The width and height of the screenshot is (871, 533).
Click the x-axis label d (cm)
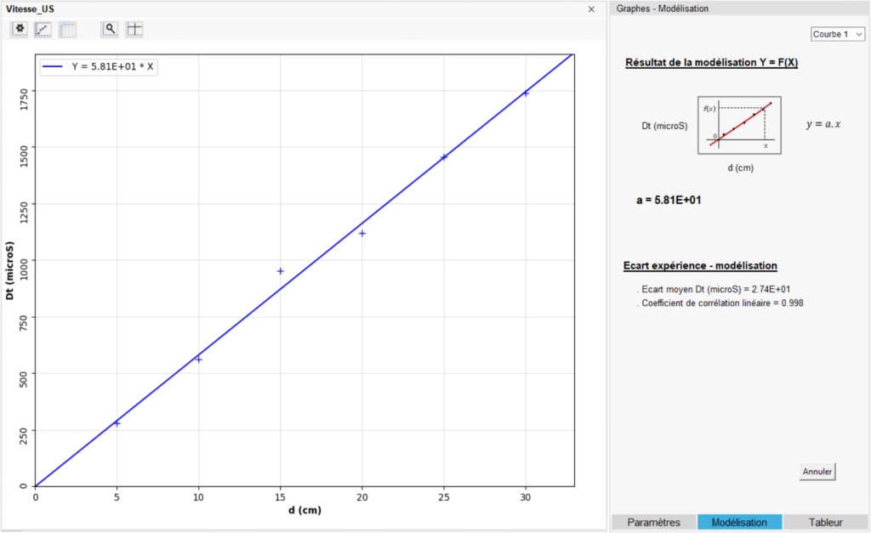(x=304, y=510)
